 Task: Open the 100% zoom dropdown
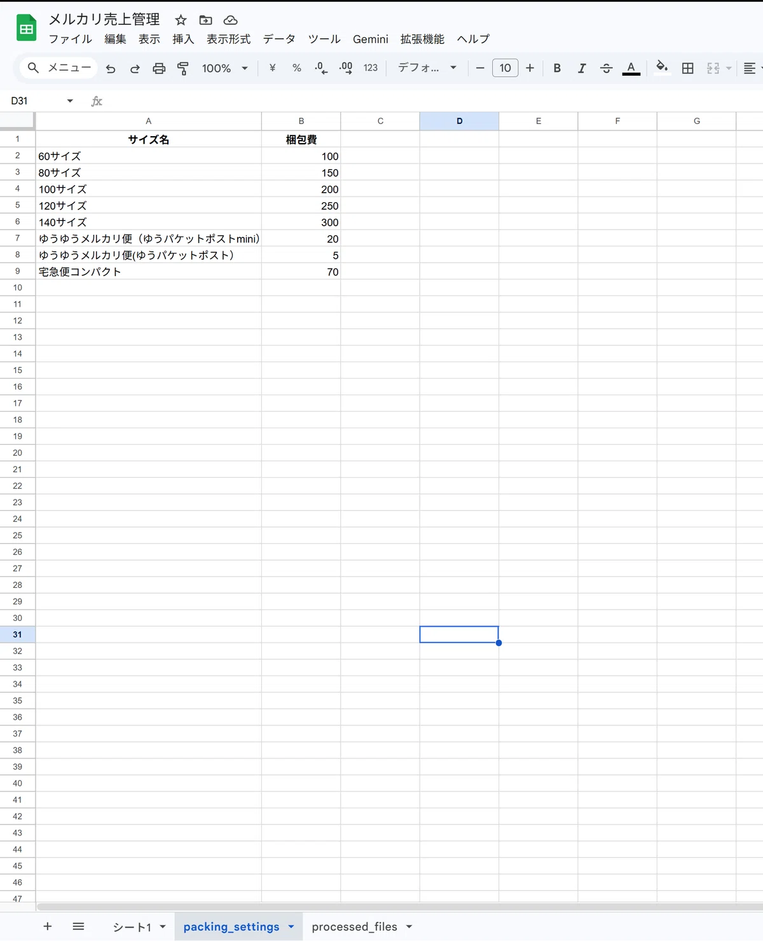(224, 68)
